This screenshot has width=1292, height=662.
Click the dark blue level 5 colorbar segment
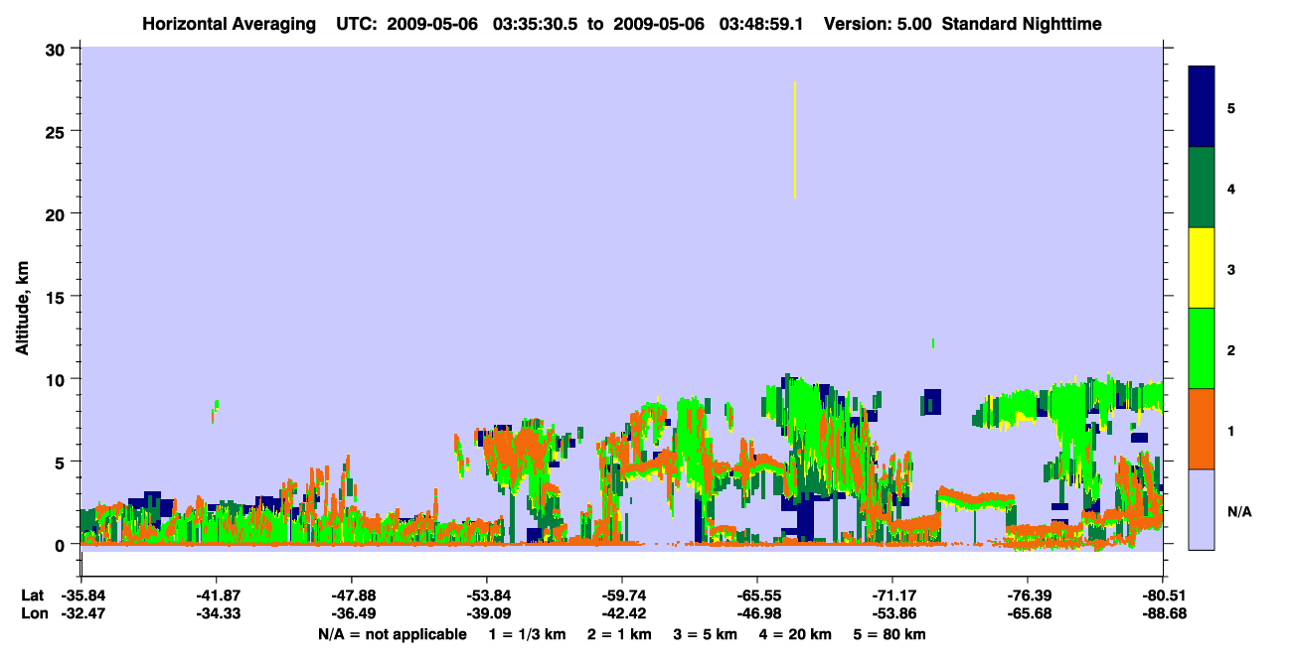pyautogui.click(x=1202, y=107)
